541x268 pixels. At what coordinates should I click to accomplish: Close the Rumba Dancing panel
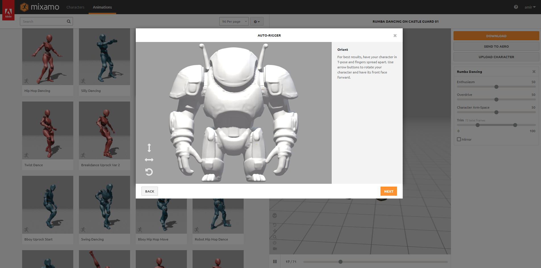point(534,71)
